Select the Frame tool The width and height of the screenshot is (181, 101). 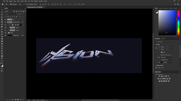(2, 22)
